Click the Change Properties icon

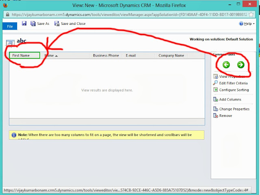216,109
